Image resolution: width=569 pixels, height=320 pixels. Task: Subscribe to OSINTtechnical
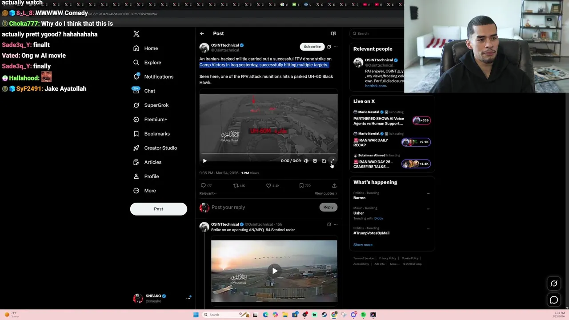(x=312, y=47)
